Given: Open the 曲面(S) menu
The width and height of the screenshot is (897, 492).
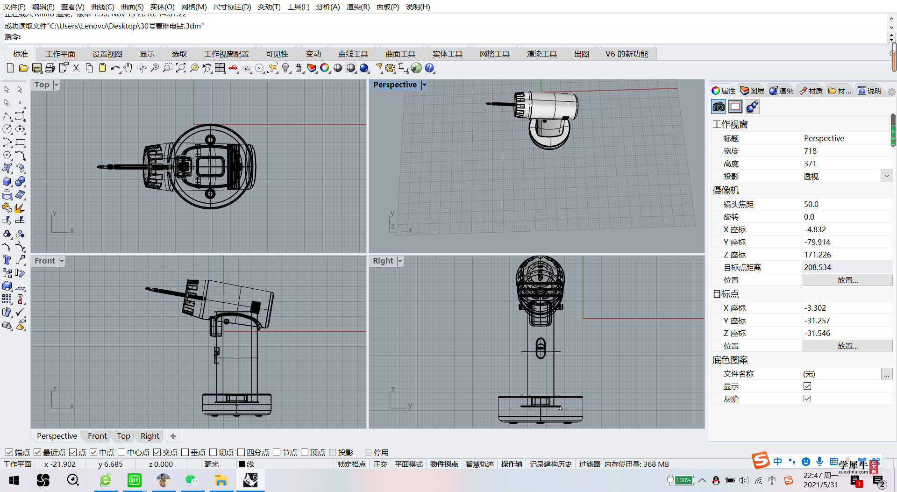Looking at the screenshot, I should (132, 7).
